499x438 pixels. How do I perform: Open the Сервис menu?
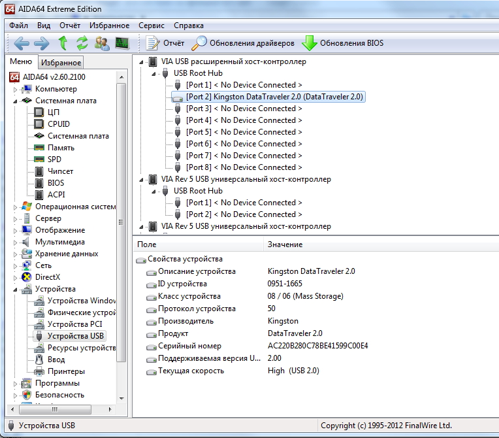tap(151, 25)
